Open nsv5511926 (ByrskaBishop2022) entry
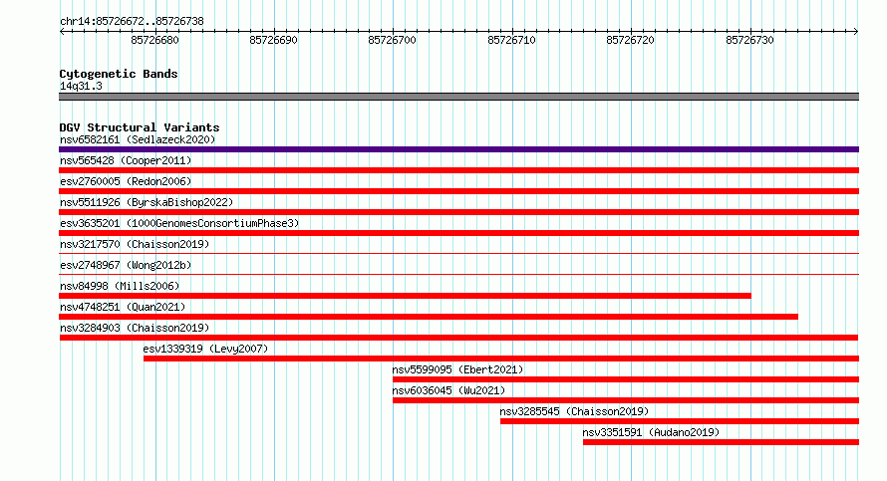This screenshot has height=481, width=887. pyautogui.click(x=147, y=202)
